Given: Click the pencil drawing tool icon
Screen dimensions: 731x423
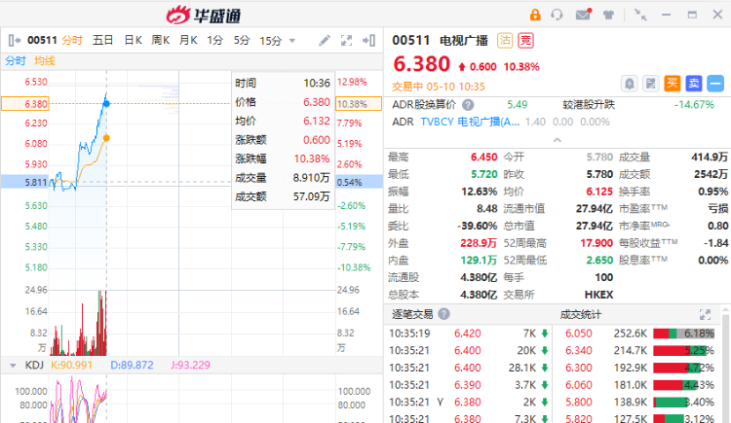Looking at the screenshot, I should 327,41.
